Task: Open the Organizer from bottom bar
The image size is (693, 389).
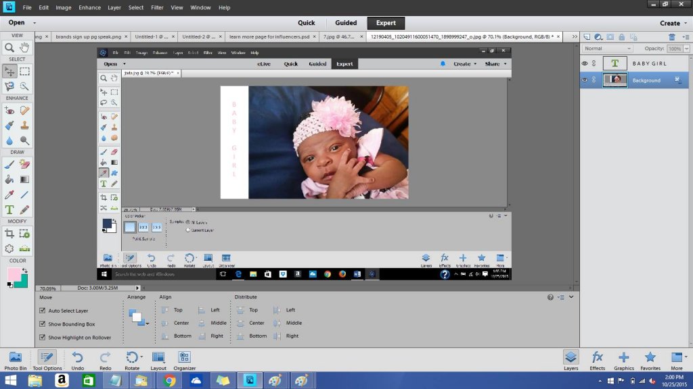Action: pyautogui.click(x=184, y=361)
